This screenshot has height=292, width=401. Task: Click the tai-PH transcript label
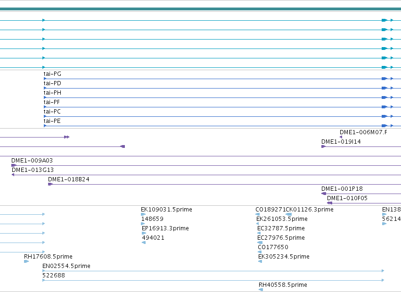coord(52,93)
